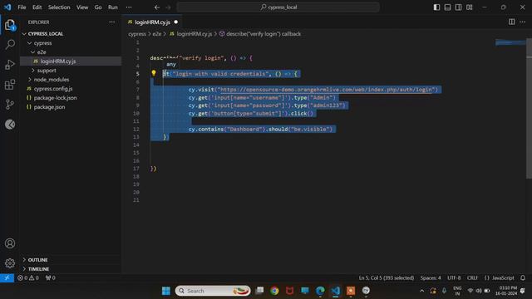Image resolution: width=532 pixels, height=299 pixels.
Task: Open the File menu
Action: click(22, 7)
